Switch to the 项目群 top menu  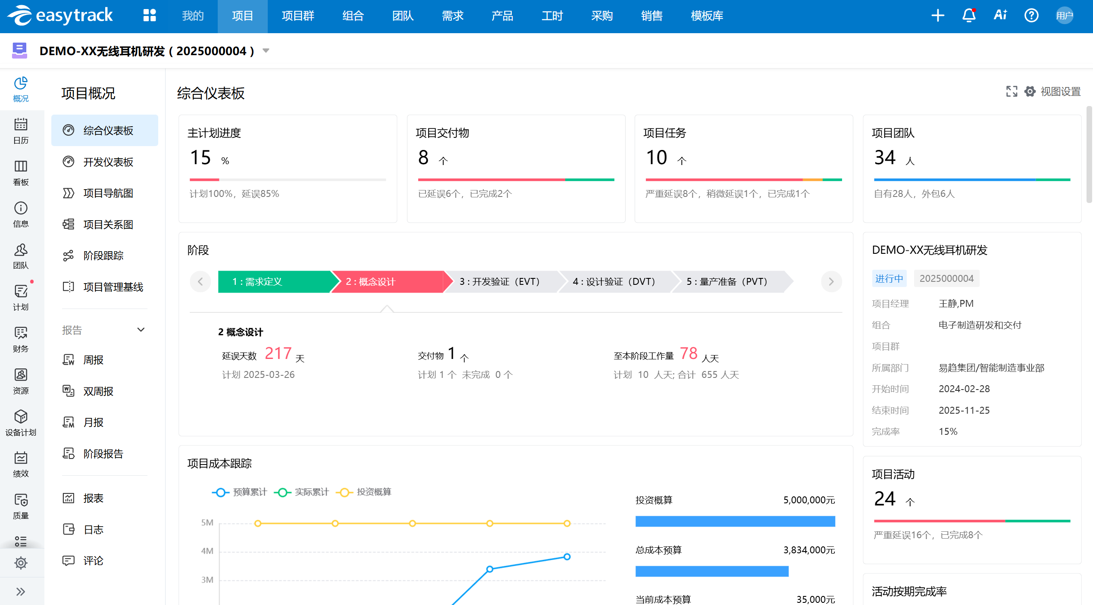click(x=298, y=16)
